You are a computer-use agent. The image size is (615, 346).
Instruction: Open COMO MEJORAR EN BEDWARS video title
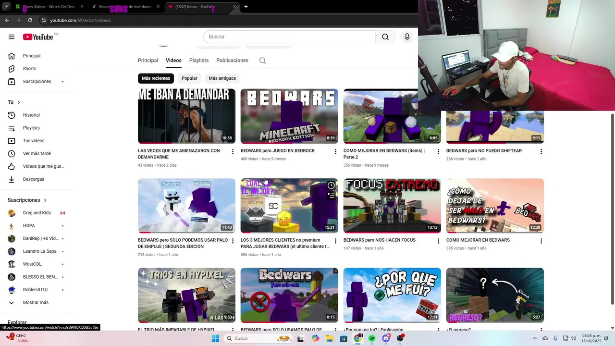pyautogui.click(x=478, y=240)
